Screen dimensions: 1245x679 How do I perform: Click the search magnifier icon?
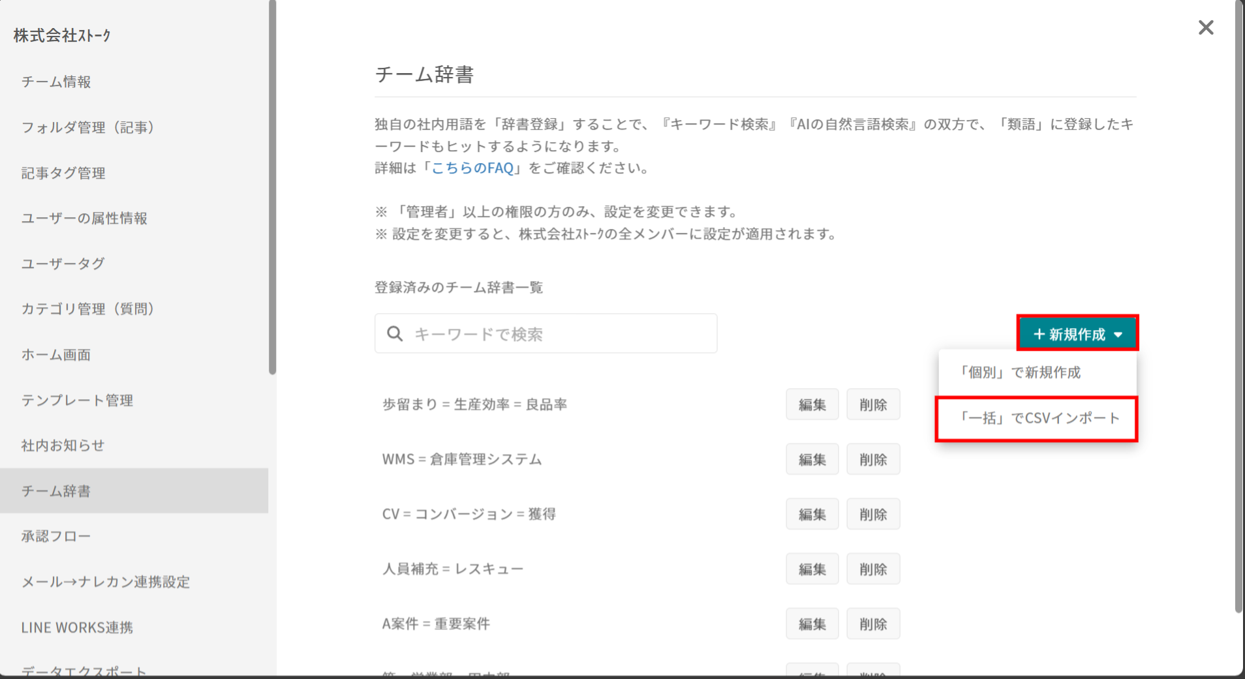395,334
